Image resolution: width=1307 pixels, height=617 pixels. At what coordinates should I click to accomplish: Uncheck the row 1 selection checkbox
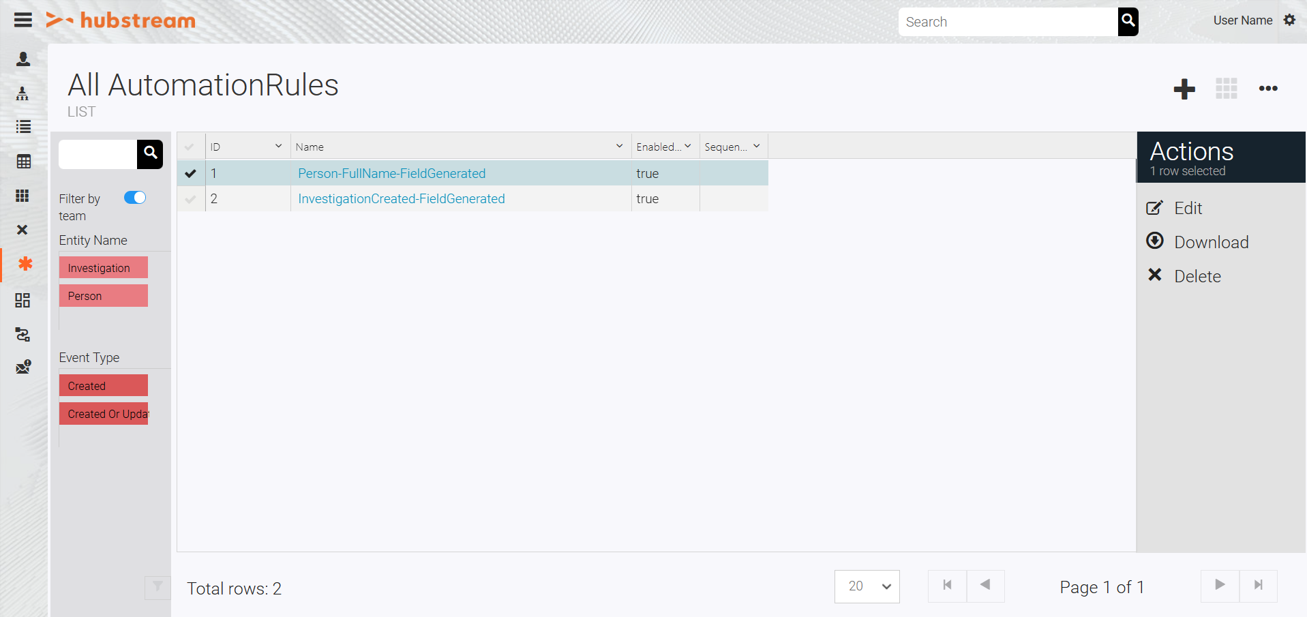coord(191,173)
